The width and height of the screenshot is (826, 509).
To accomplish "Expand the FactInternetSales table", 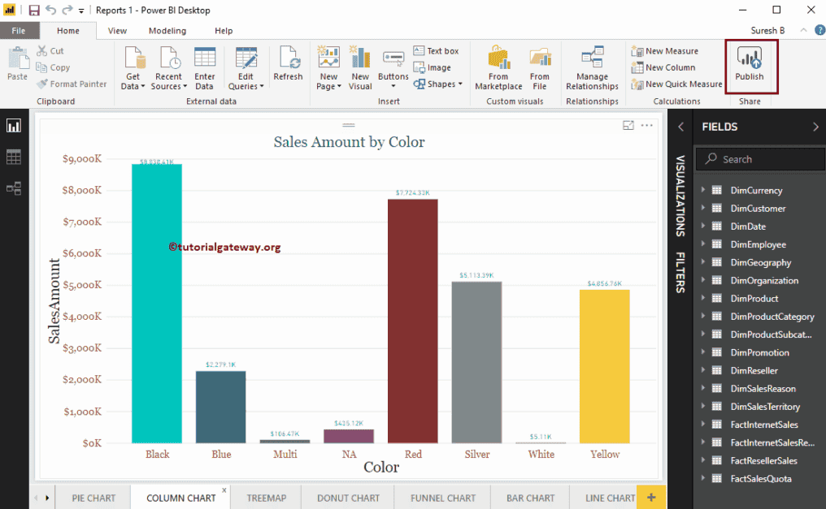I will point(702,425).
